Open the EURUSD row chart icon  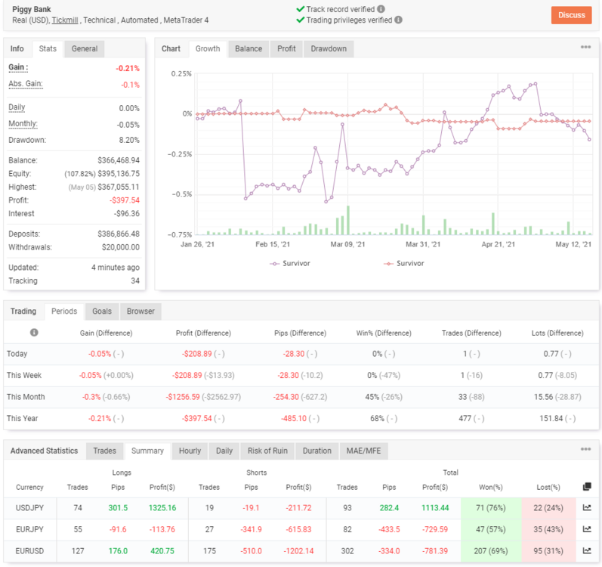587,550
